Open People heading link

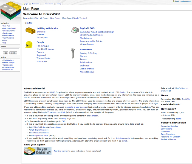pos(40,42)
